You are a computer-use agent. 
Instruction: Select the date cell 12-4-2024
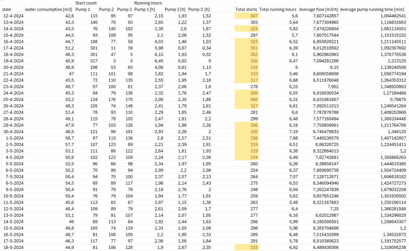tap(13, 16)
